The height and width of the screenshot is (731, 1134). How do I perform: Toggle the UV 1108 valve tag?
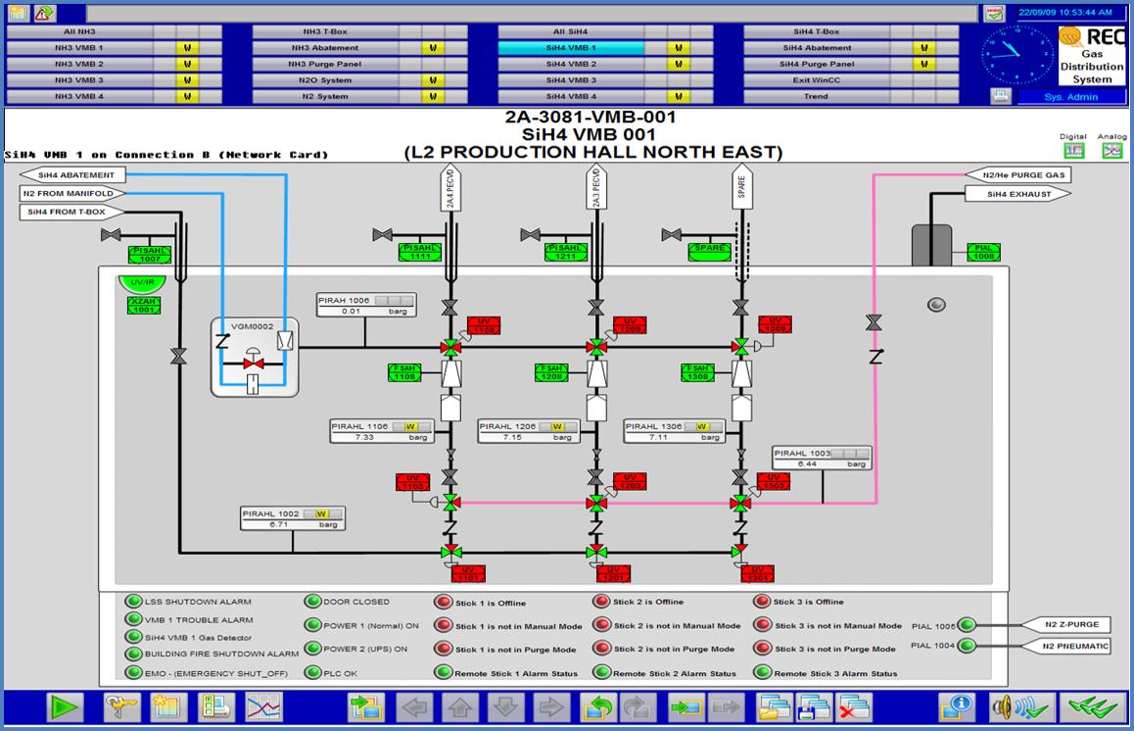pos(484,325)
